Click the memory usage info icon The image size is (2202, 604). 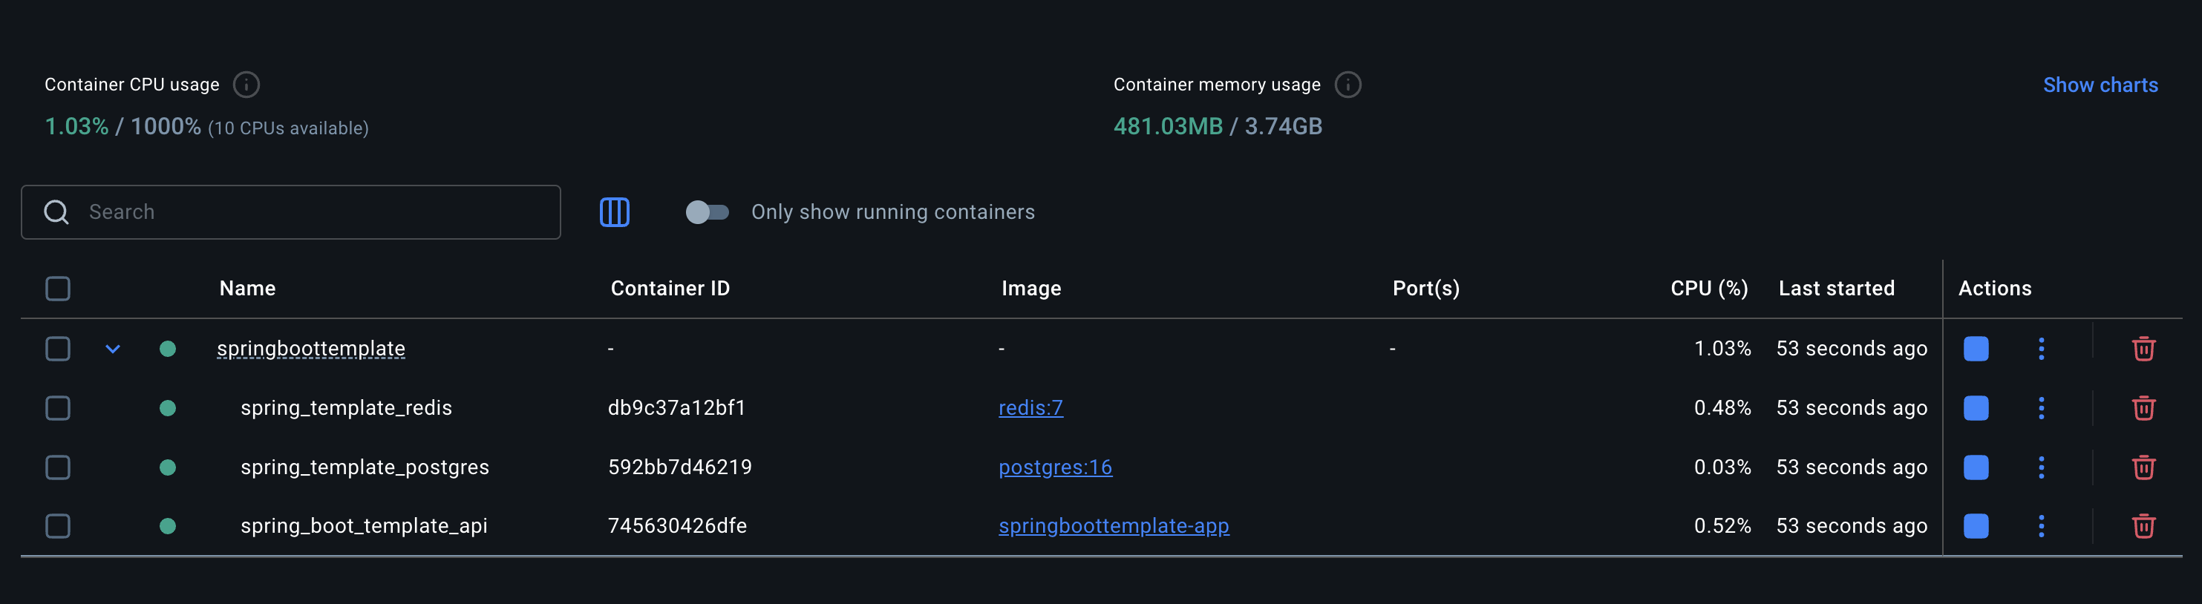coord(1347,85)
